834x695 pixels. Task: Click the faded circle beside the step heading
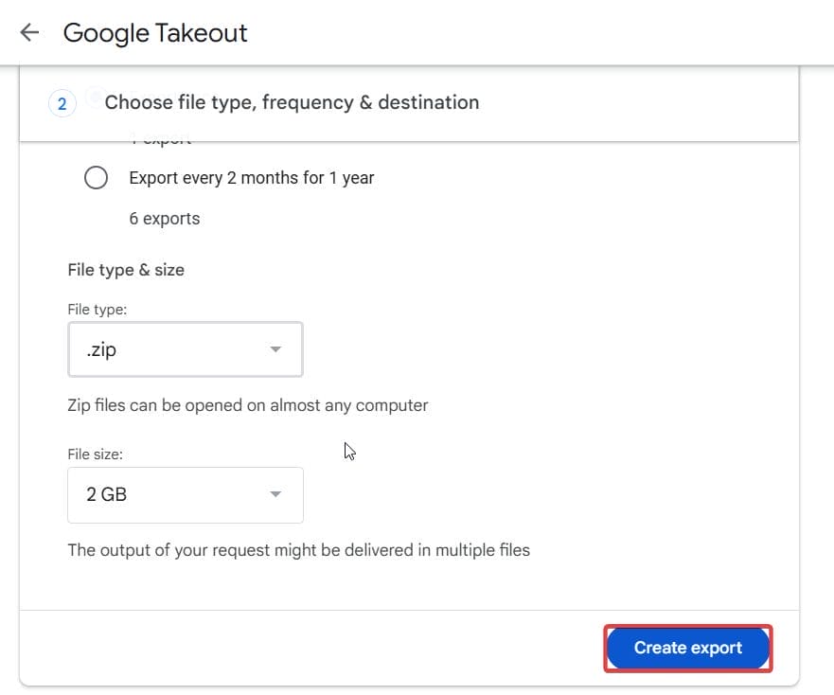tap(94, 98)
